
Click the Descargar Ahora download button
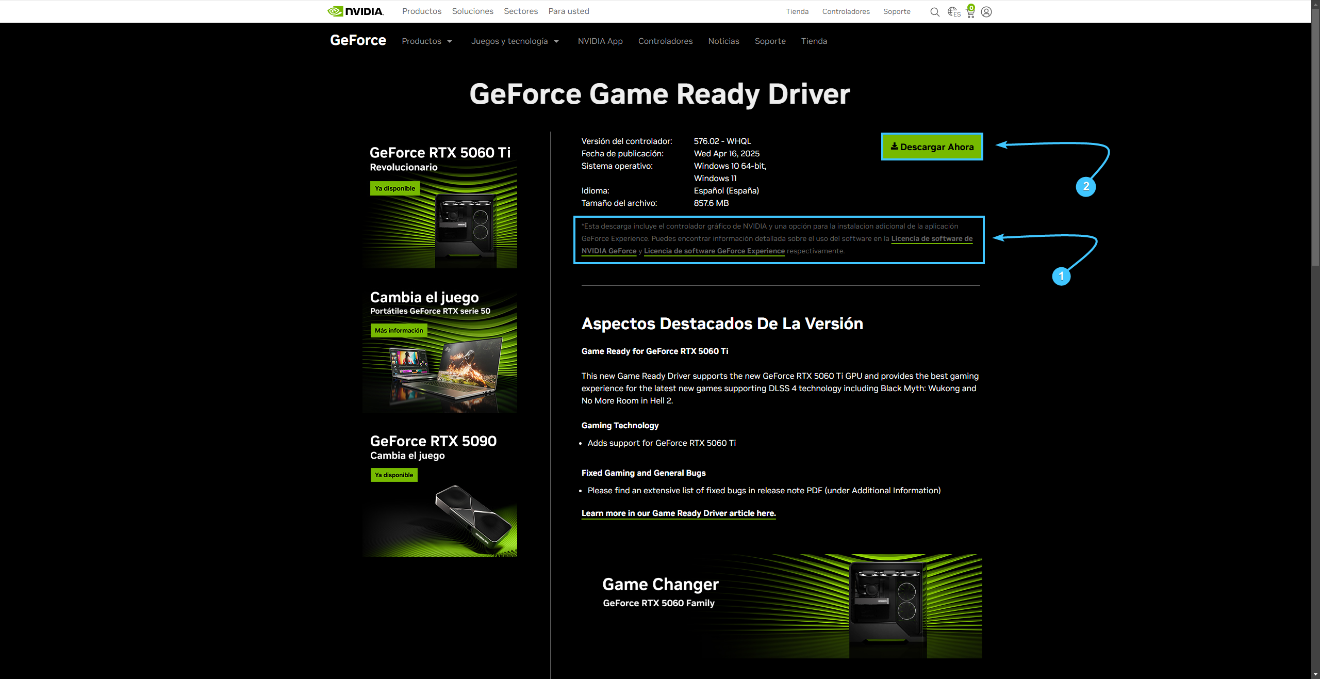(932, 147)
